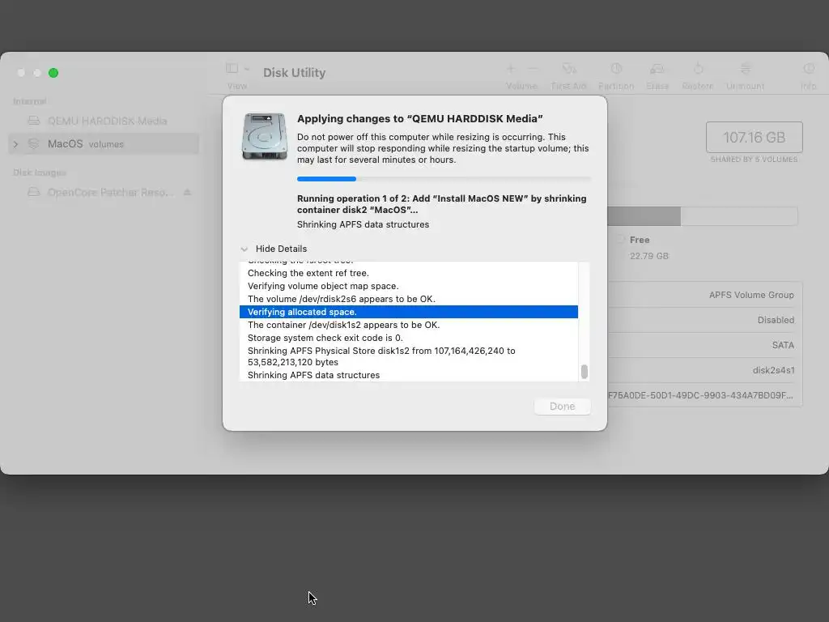Click the Done button
This screenshot has height=622, width=829.
(562, 407)
